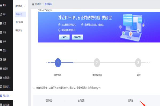Go back via 返回概况 breadcrumb link
The width and height of the screenshot is (160, 106).
point(38,4)
